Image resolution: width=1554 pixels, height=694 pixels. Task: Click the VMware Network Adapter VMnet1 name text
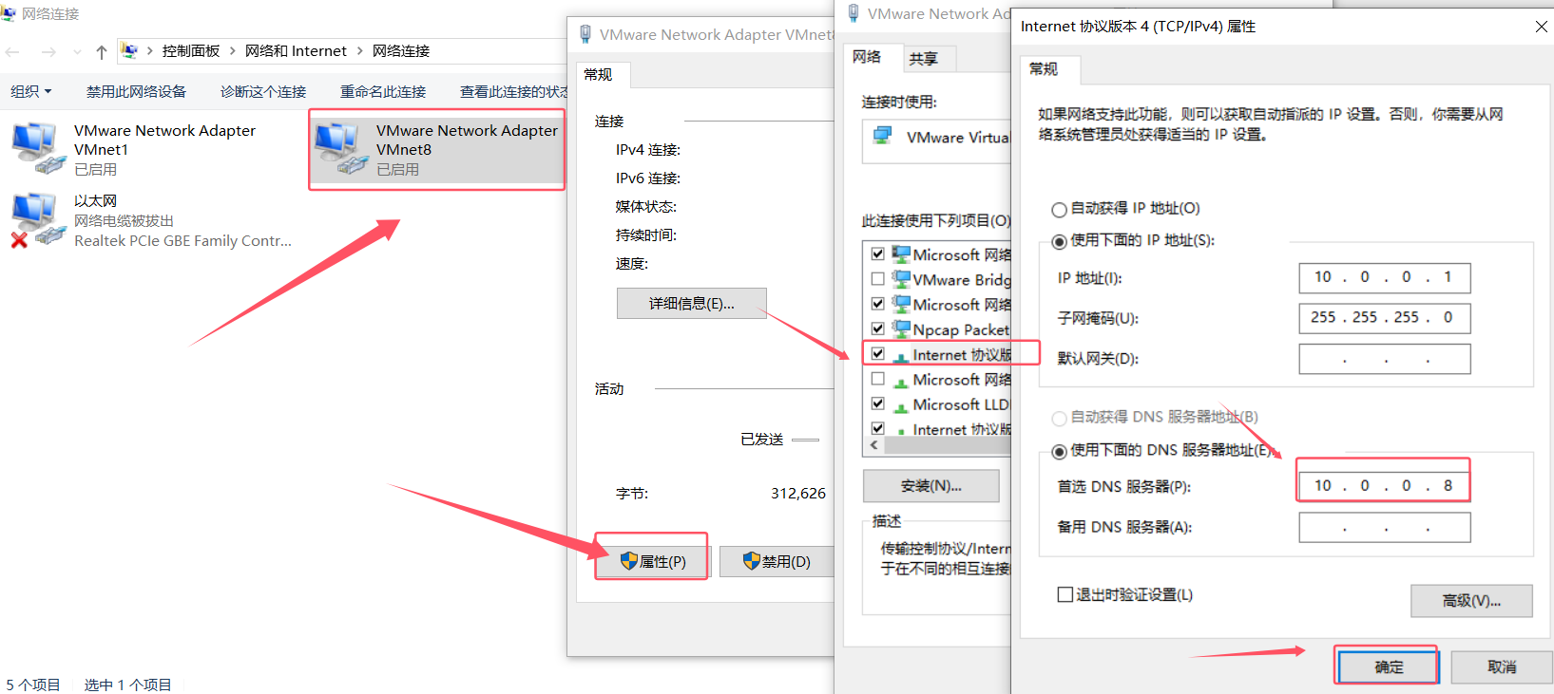(164, 140)
